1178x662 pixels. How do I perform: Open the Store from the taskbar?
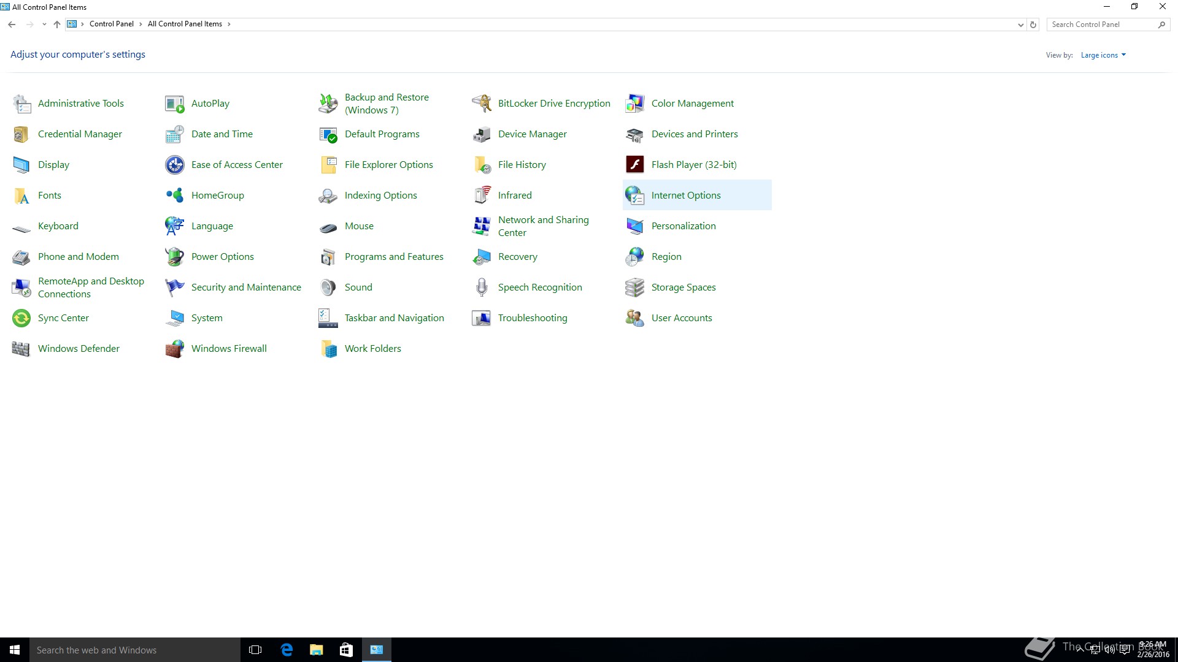(x=346, y=650)
